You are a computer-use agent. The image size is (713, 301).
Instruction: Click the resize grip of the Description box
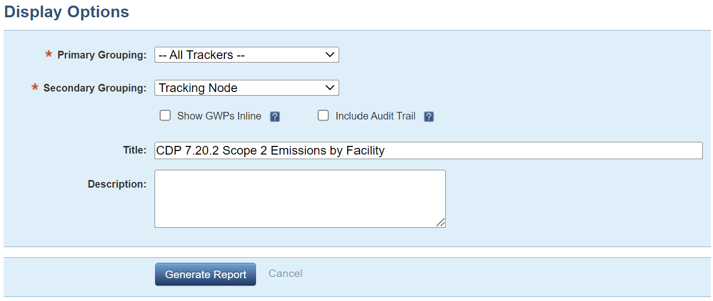[441, 223]
